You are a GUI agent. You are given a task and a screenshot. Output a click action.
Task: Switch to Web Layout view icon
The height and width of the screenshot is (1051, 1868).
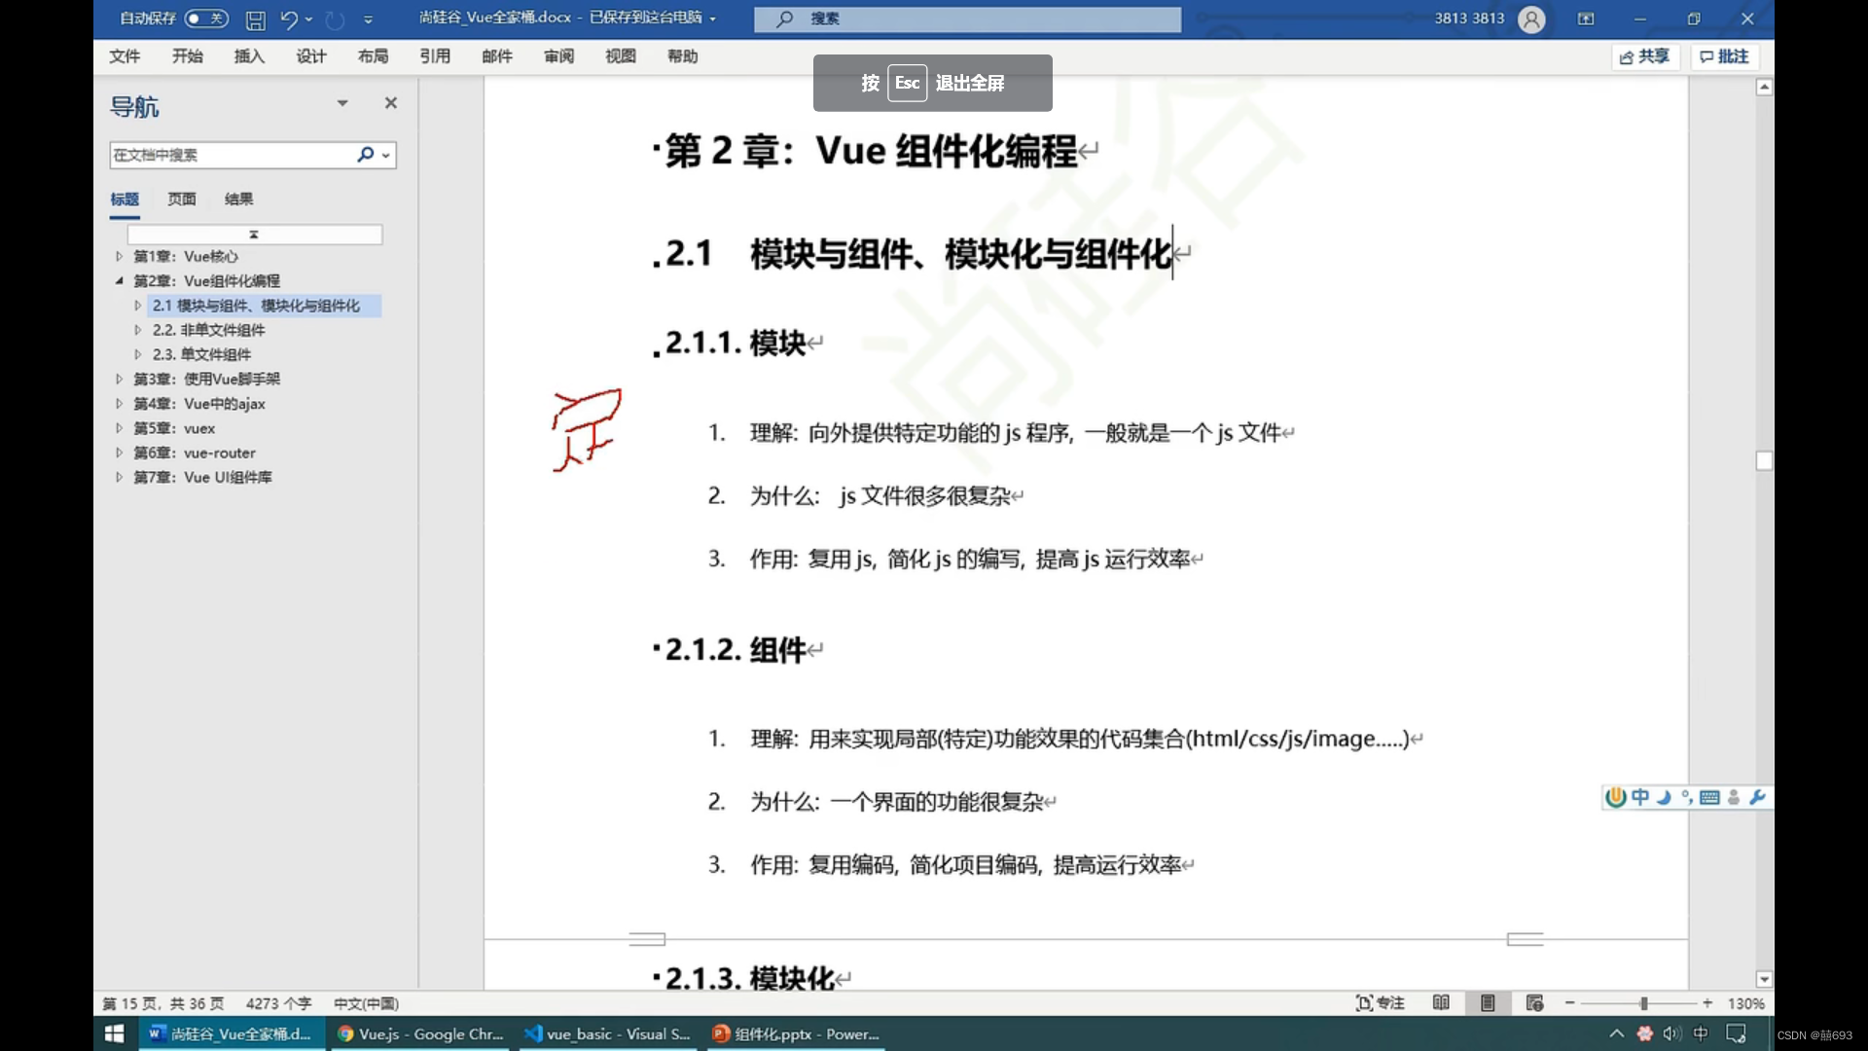[1534, 1003]
